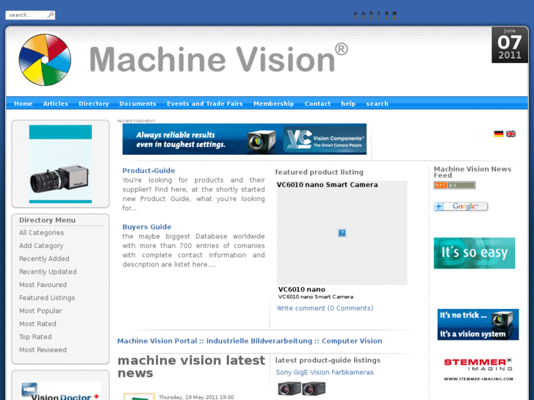This screenshot has width=534, height=400.
Task: Switch language with the UK flag
Action: [x=510, y=134]
